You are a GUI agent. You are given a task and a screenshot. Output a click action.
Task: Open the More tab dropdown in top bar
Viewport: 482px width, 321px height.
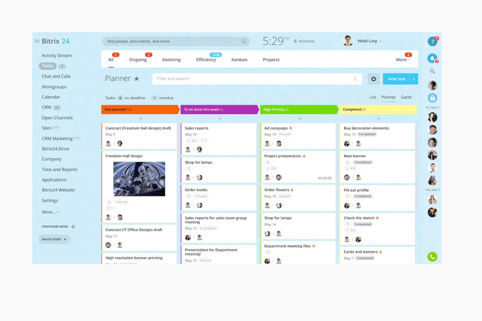(x=403, y=60)
